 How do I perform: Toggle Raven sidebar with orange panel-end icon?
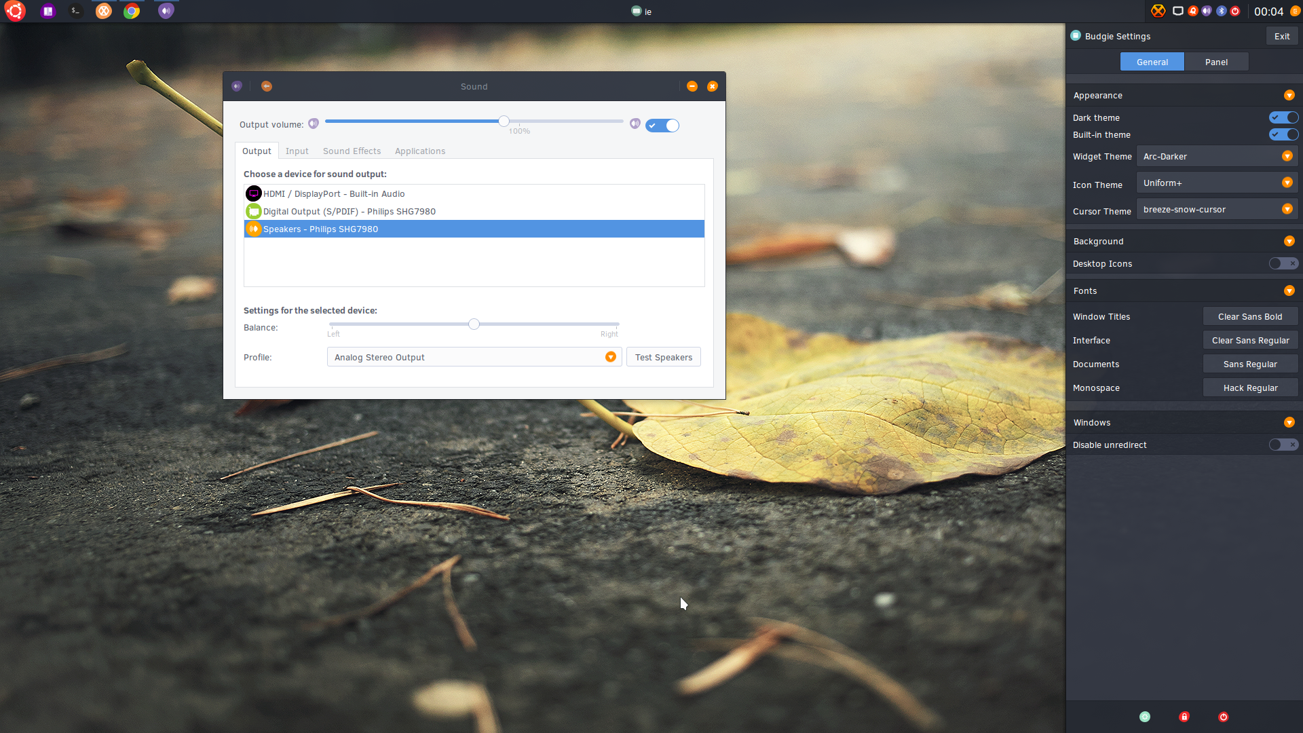click(x=1295, y=11)
